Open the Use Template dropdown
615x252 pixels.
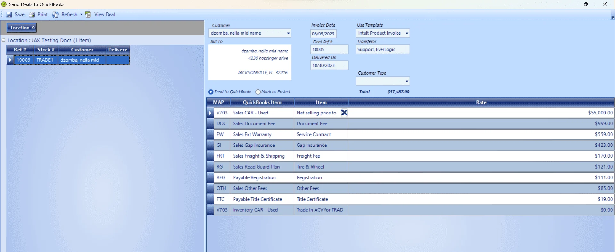tap(407, 33)
